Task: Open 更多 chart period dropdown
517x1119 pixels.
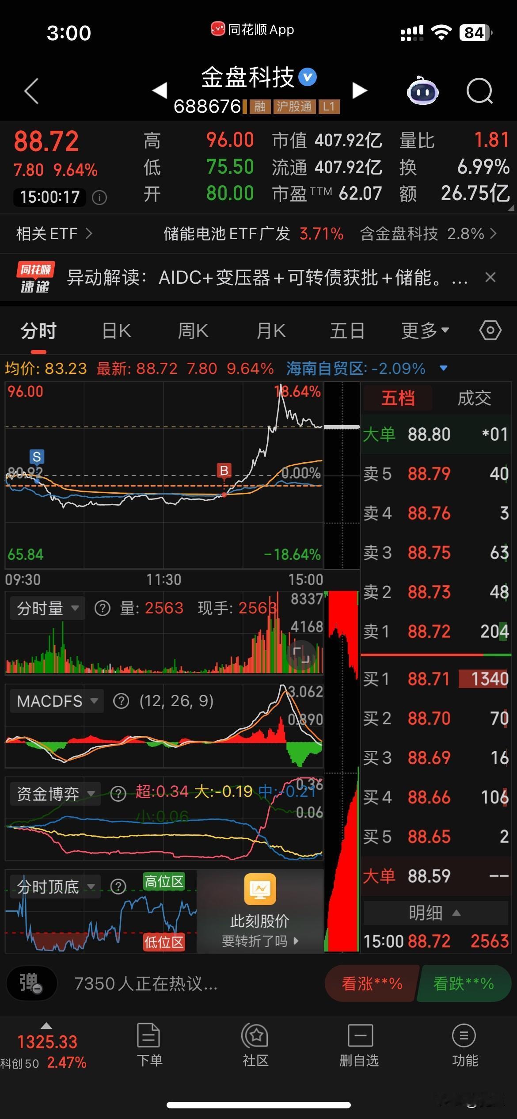Action: [x=425, y=330]
